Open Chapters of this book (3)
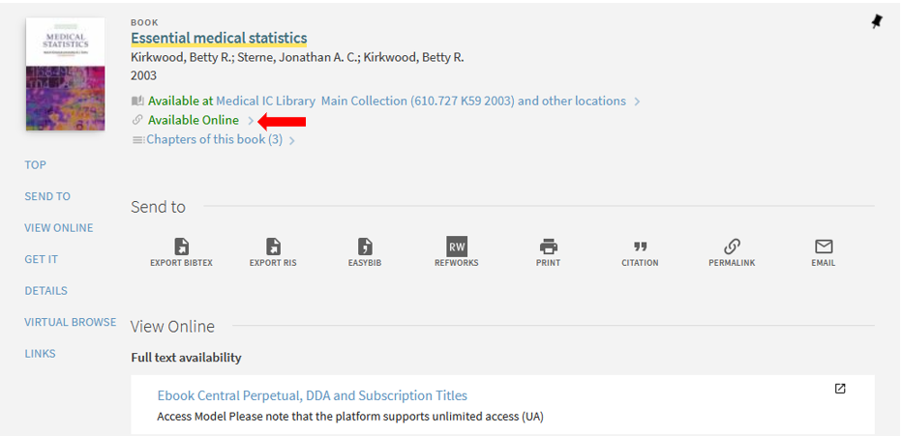Viewport: 902px width, 436px height. [215, 139]
